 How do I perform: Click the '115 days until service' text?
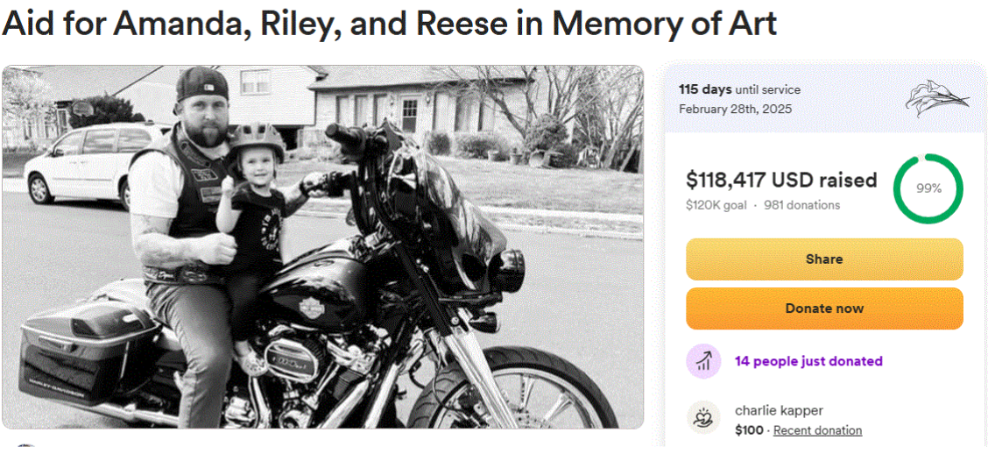(740, 89)
